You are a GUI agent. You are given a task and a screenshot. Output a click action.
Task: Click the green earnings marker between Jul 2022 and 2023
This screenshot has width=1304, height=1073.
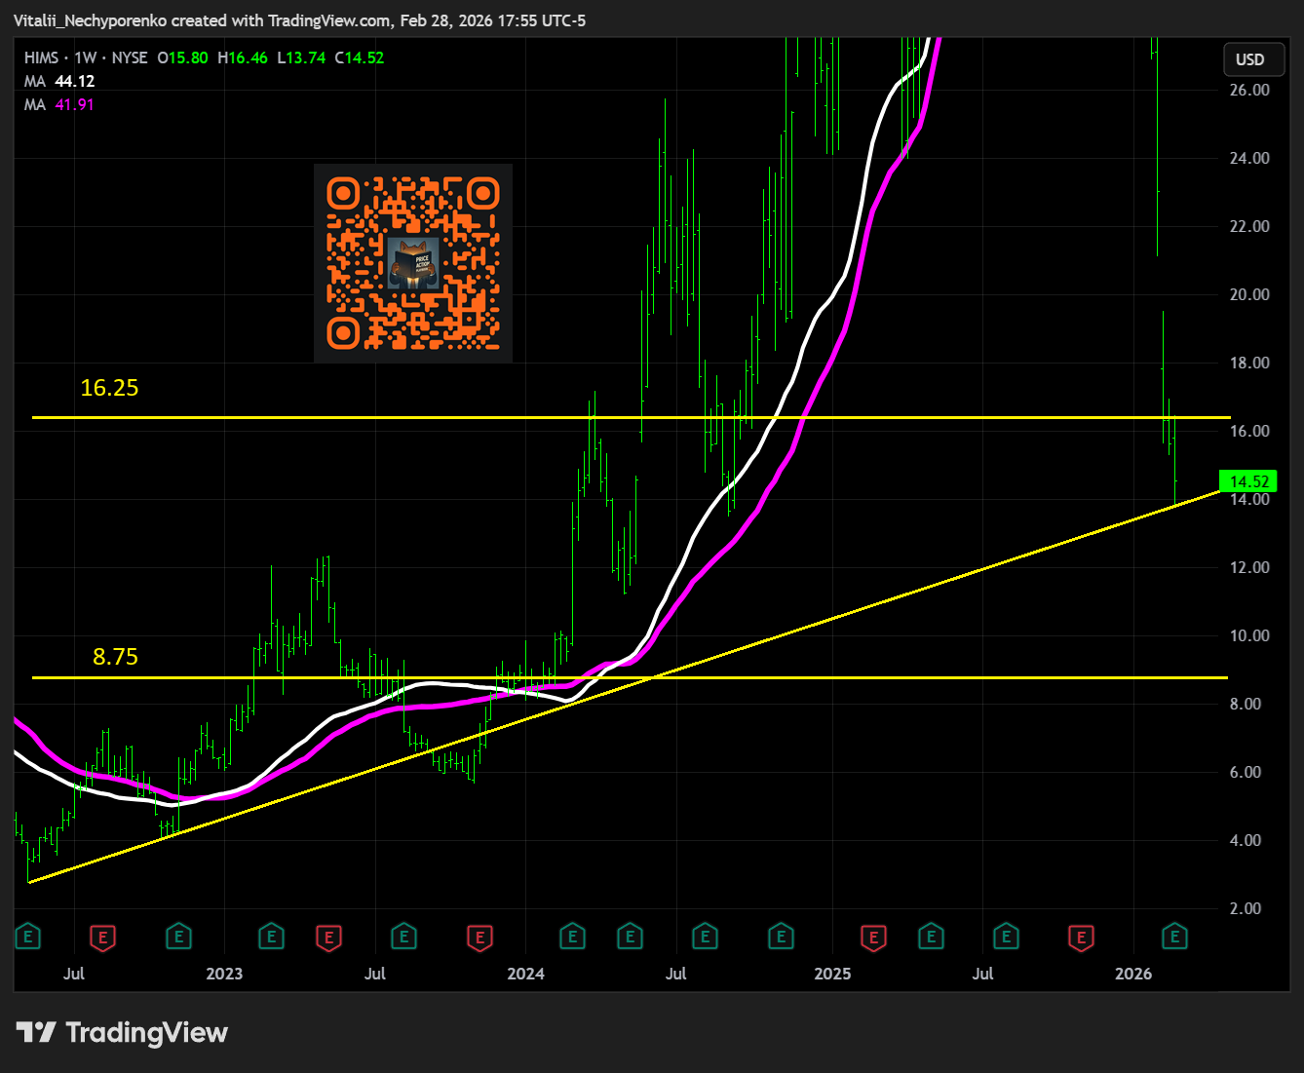tap(178, 938)
